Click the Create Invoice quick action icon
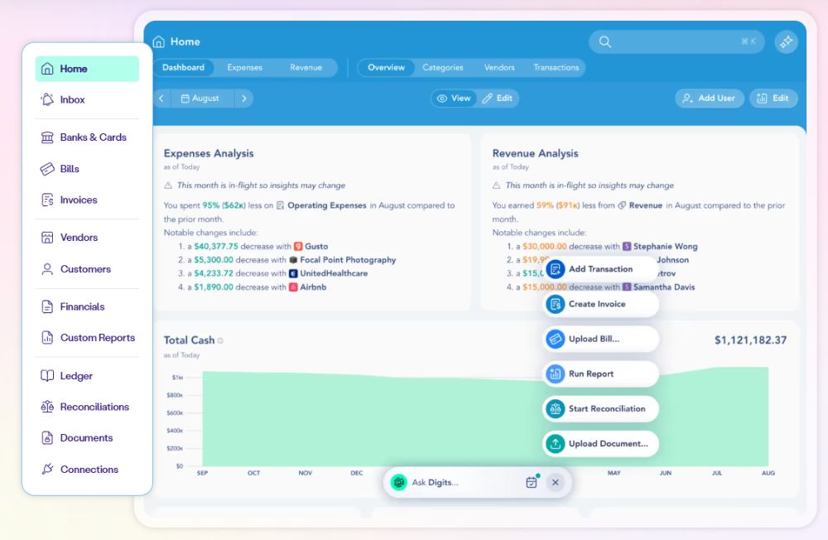Image resolution: width=828 pixels, height=540 pixels. [556, 304]
